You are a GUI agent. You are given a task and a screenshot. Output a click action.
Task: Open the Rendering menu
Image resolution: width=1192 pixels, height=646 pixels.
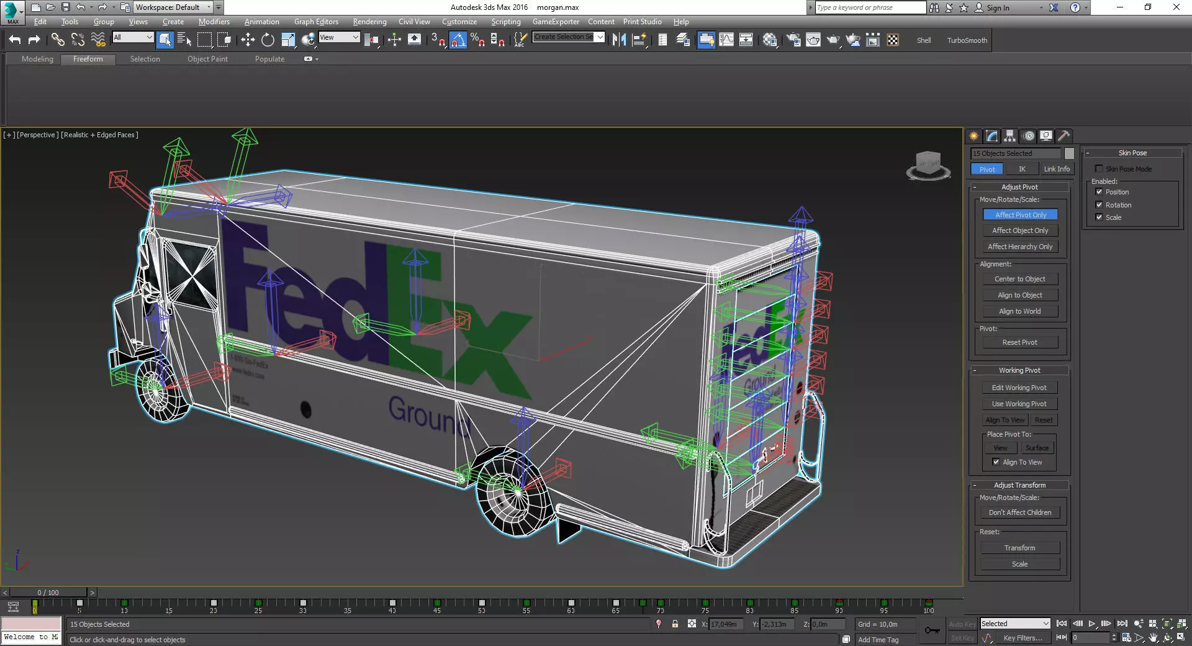coord(369,22)
